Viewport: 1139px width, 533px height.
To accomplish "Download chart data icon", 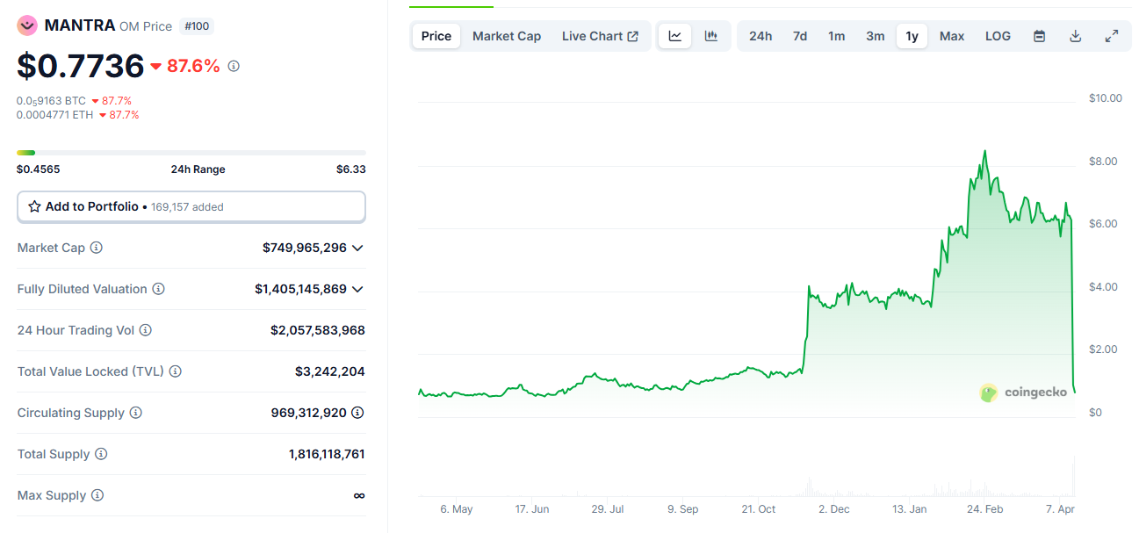I will [x=1076, y=36].
